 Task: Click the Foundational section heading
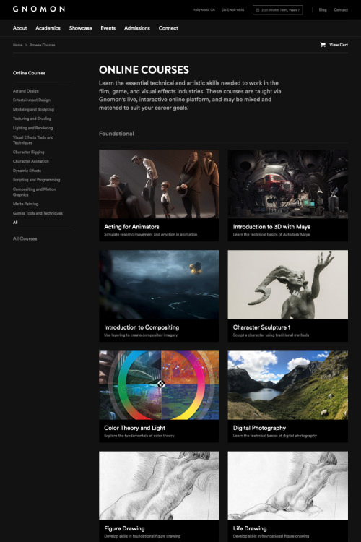116,134
